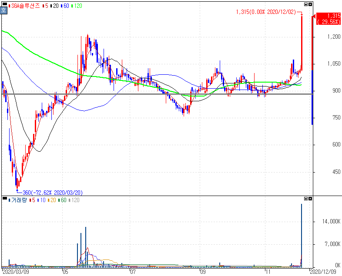342x276 pixels.
Task: Click the 09 month marker on date axis
Action: (203, 272)
